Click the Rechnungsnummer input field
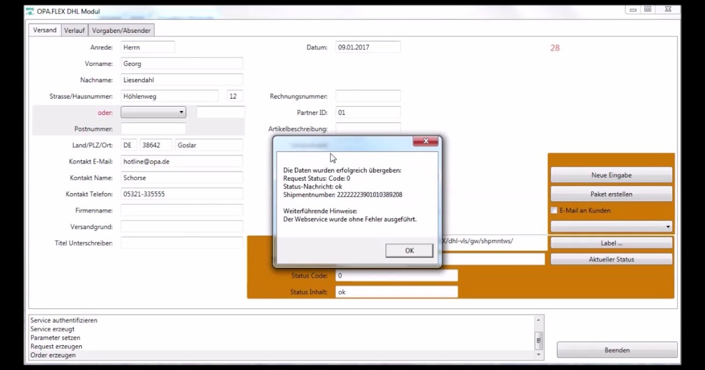This screenshot has height=370, width=705. pyautogui.click(x=368, y=96)
